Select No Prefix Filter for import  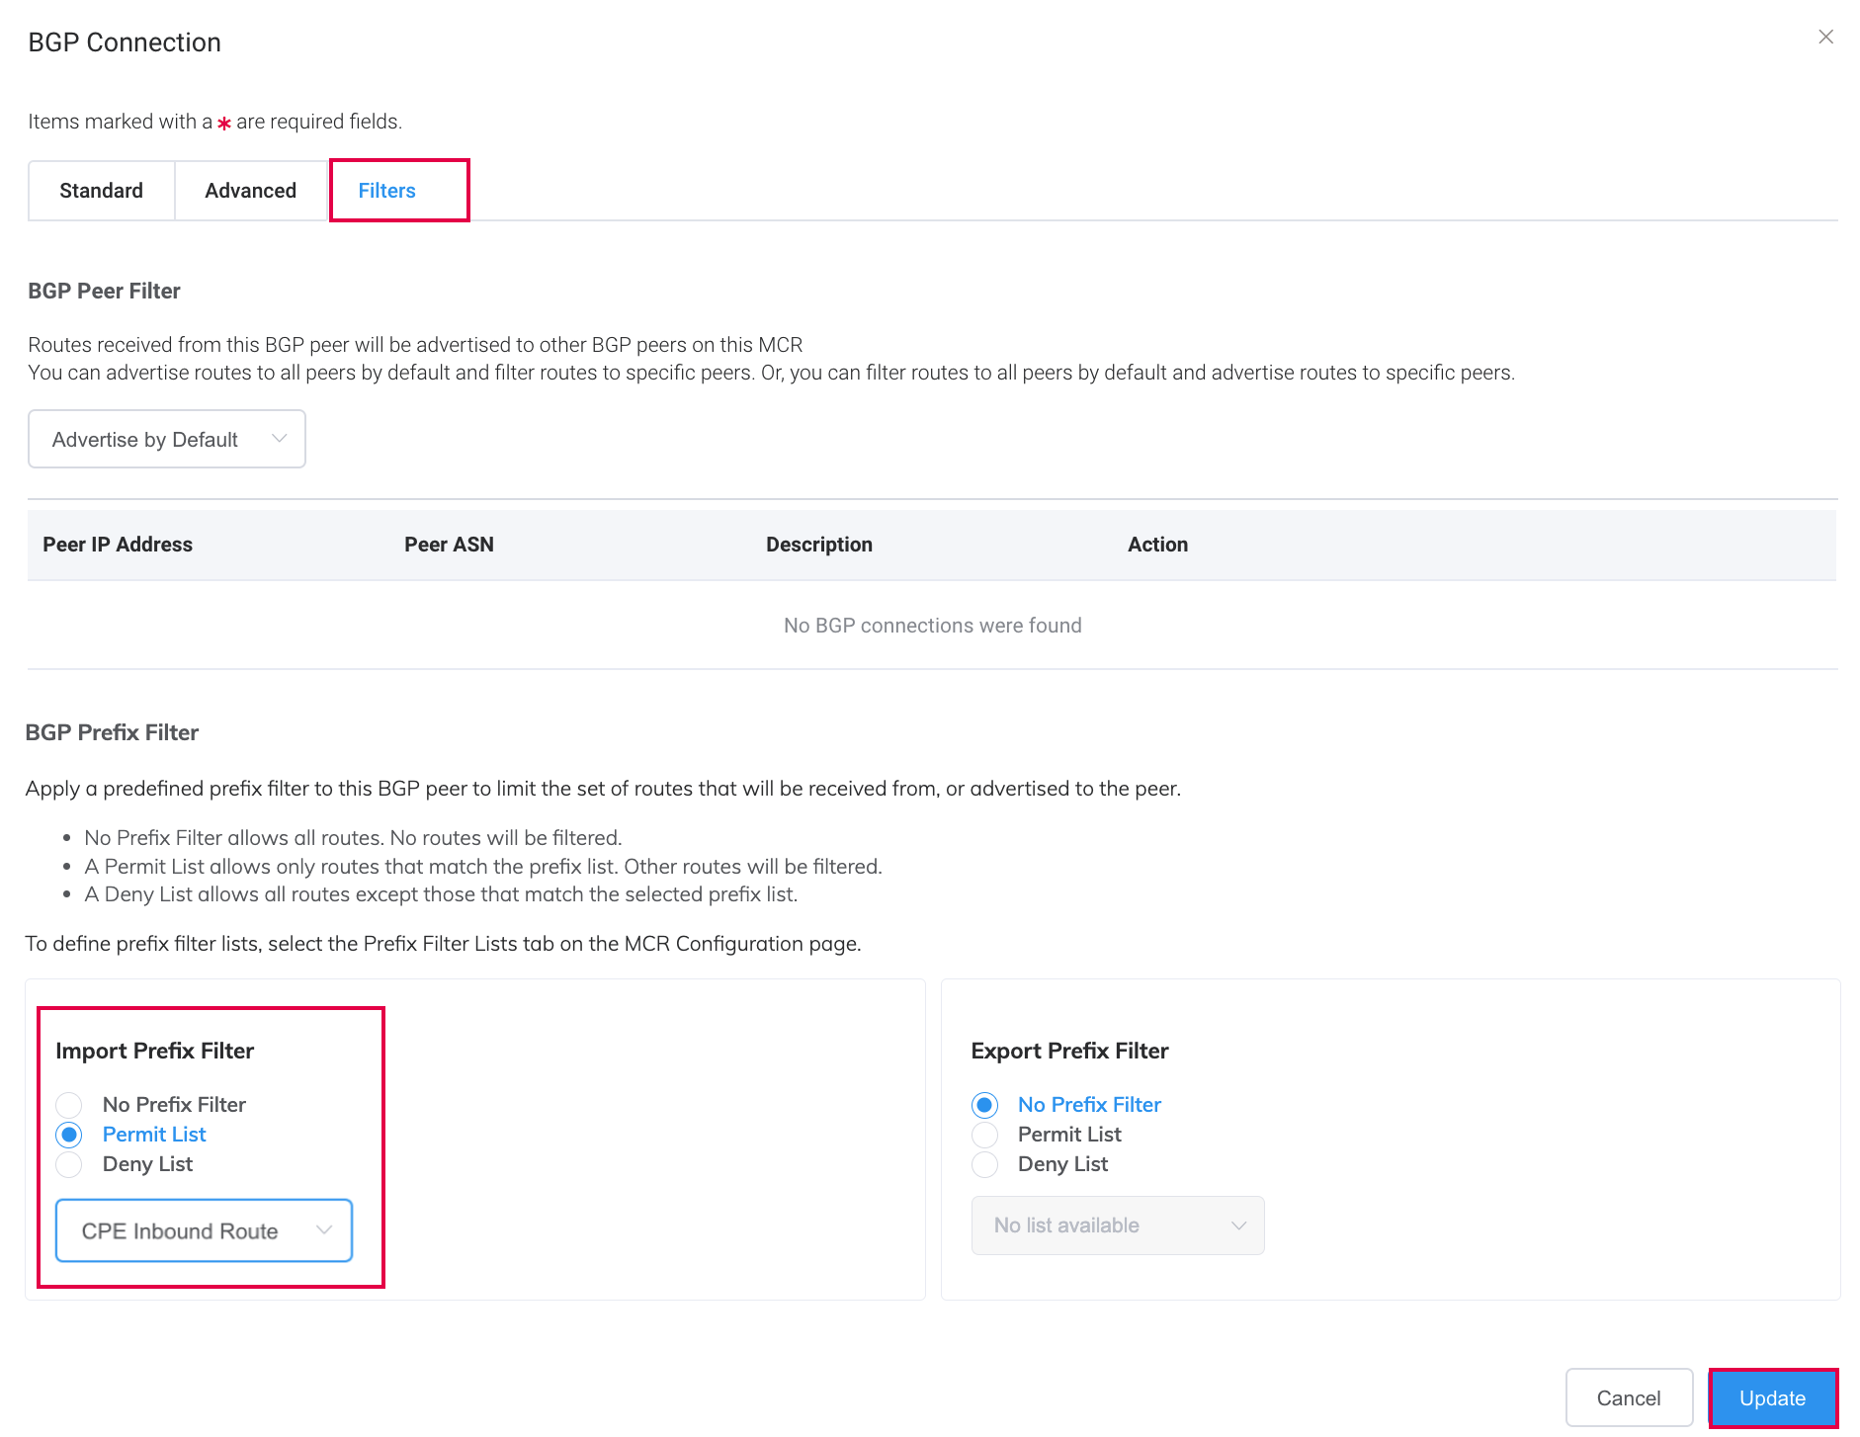click(68, 1104)
